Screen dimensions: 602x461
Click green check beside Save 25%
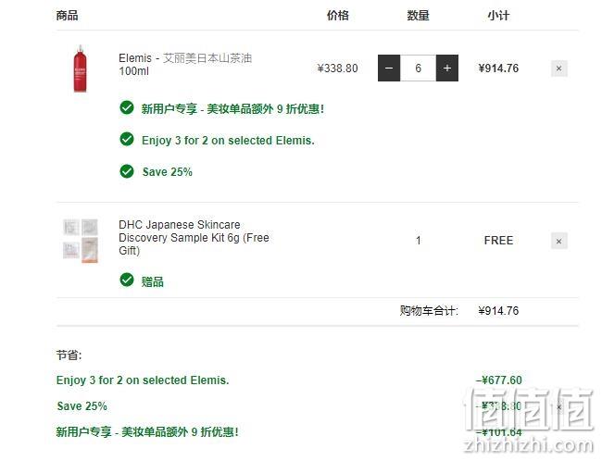[127, 171]
